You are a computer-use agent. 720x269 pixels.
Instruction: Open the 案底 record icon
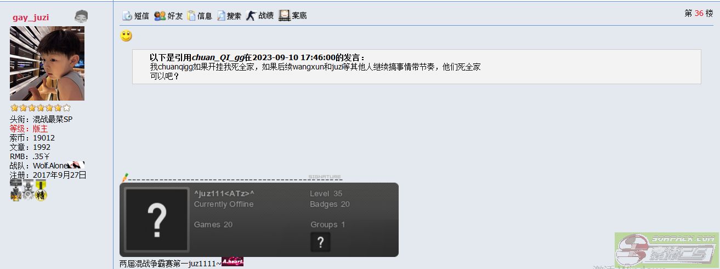(293, 16)
